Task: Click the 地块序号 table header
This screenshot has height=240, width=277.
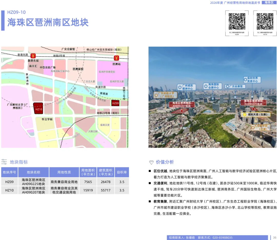Action: pyautogui.click(x=9, y=172)
